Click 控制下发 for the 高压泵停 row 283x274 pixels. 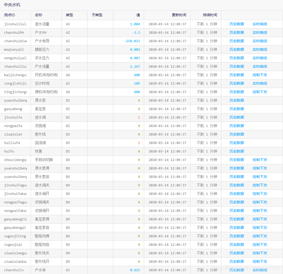[260, 219]
